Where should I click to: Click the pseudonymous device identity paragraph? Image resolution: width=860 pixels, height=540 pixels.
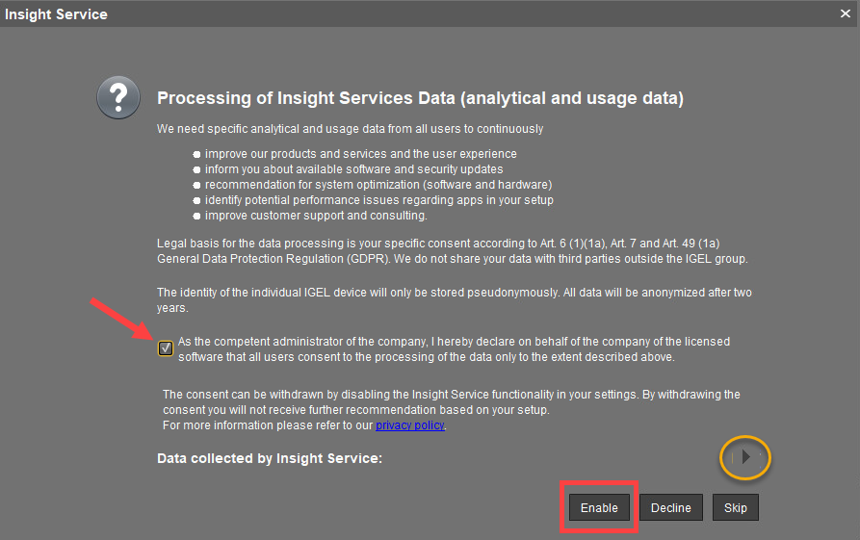pos(453,299)
